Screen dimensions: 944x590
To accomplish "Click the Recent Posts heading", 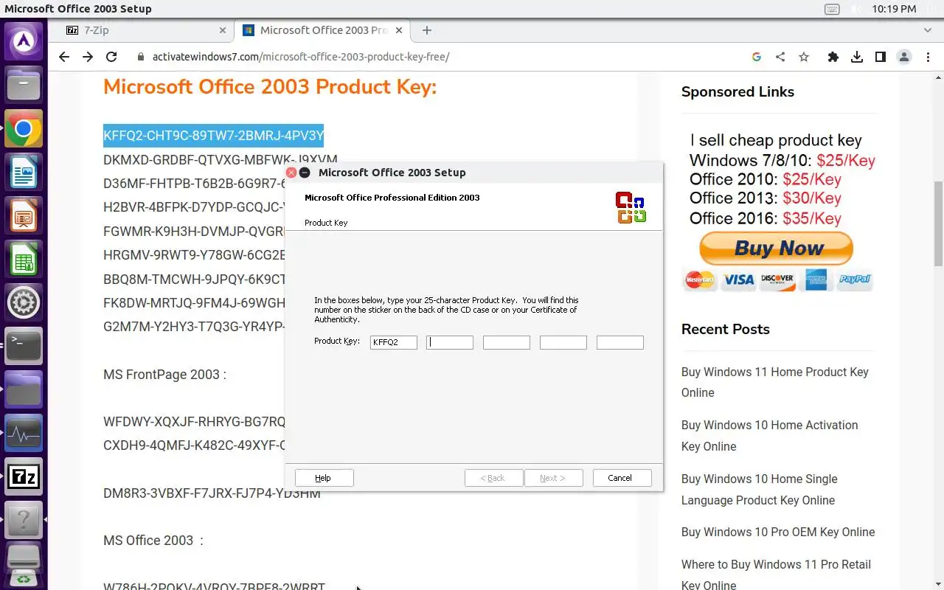I will [726, 330].
